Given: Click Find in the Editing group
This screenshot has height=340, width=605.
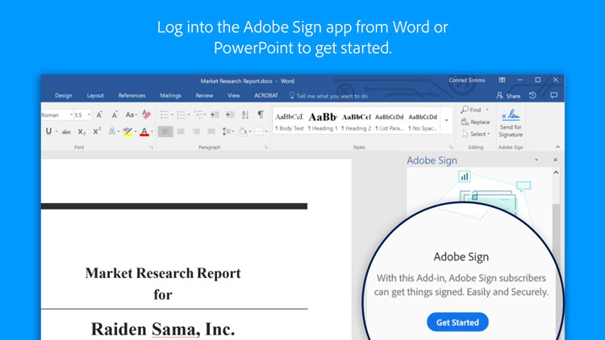Looking at the screenshot, I should (x=471, y=110).
